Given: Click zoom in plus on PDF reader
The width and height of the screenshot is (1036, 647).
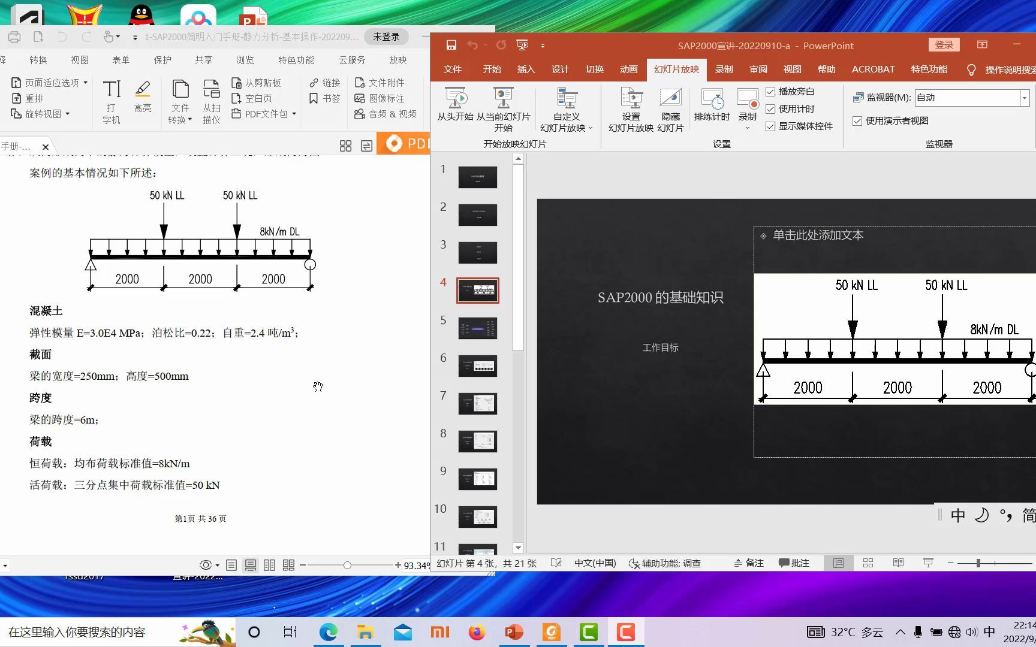Looking at the screenshot, I should point(397,565).
